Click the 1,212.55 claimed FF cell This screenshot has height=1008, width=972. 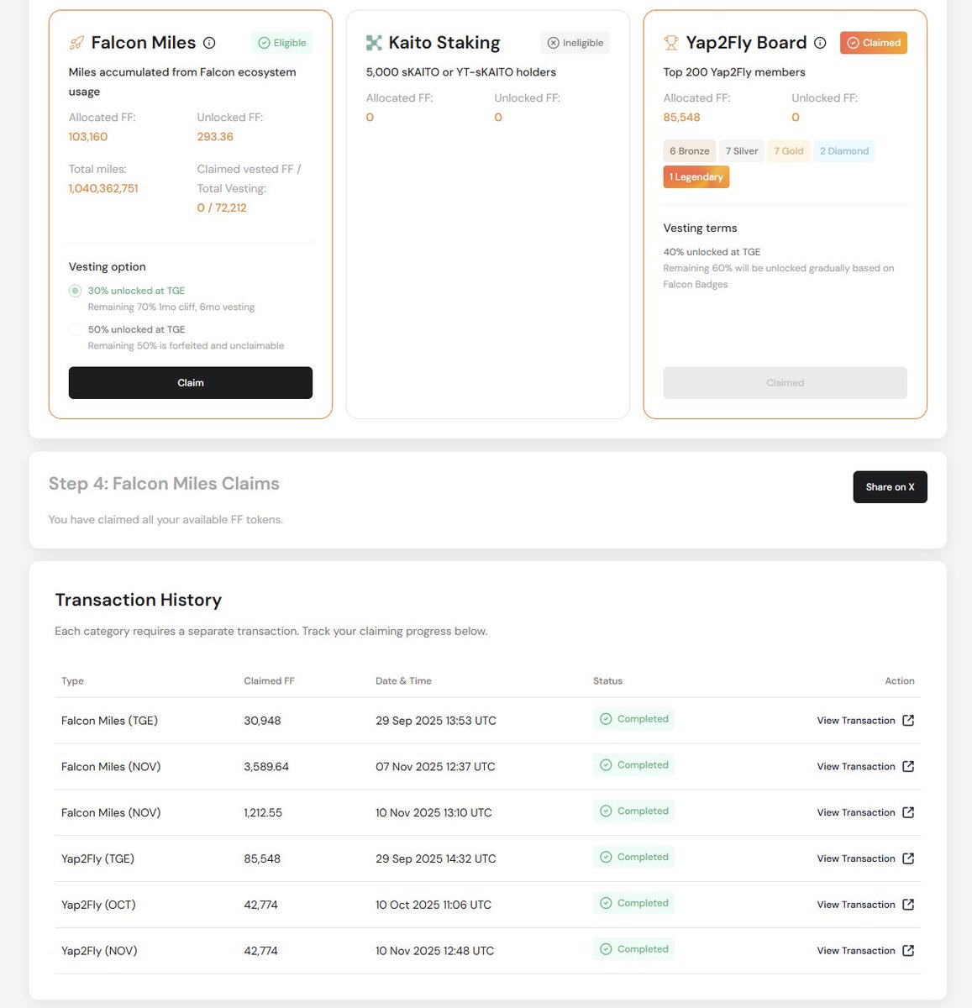(x=263, y=813)
